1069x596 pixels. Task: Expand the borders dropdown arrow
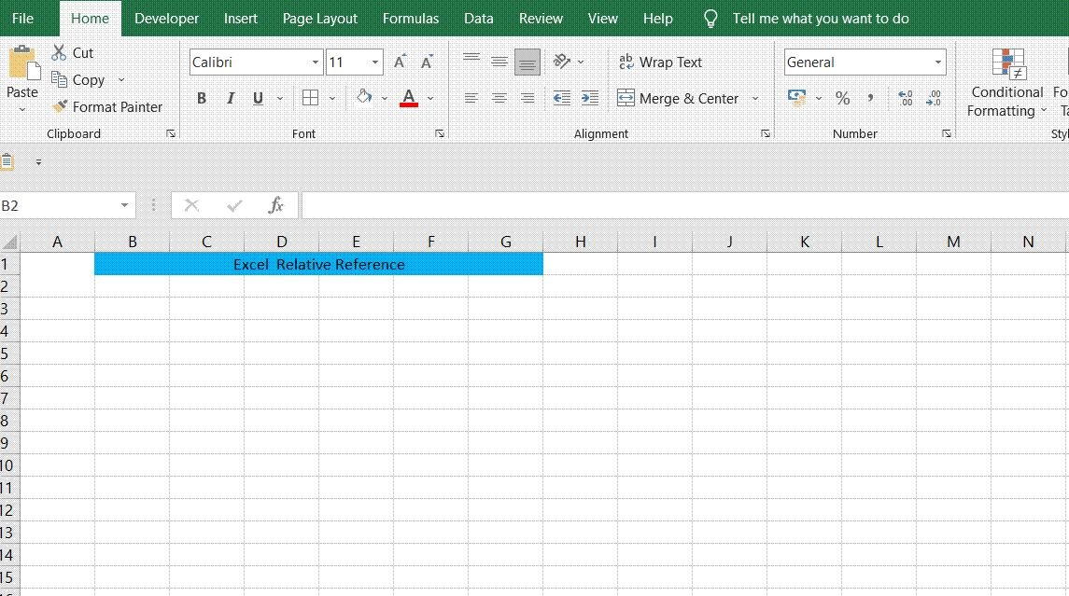[x=332, y=98]
